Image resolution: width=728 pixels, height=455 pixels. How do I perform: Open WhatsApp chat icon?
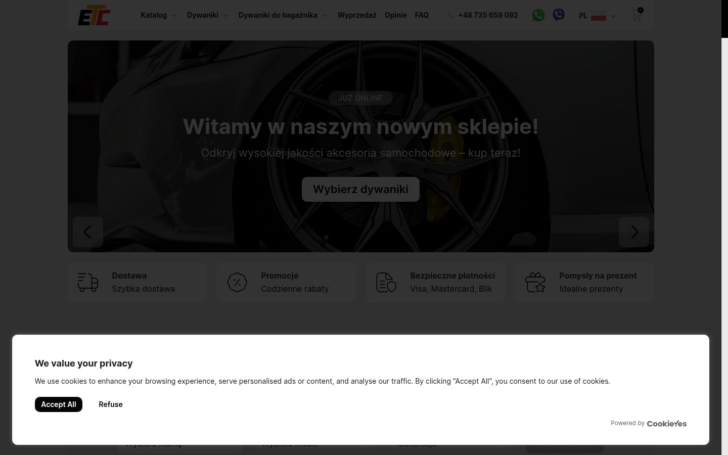click(538, 15)
